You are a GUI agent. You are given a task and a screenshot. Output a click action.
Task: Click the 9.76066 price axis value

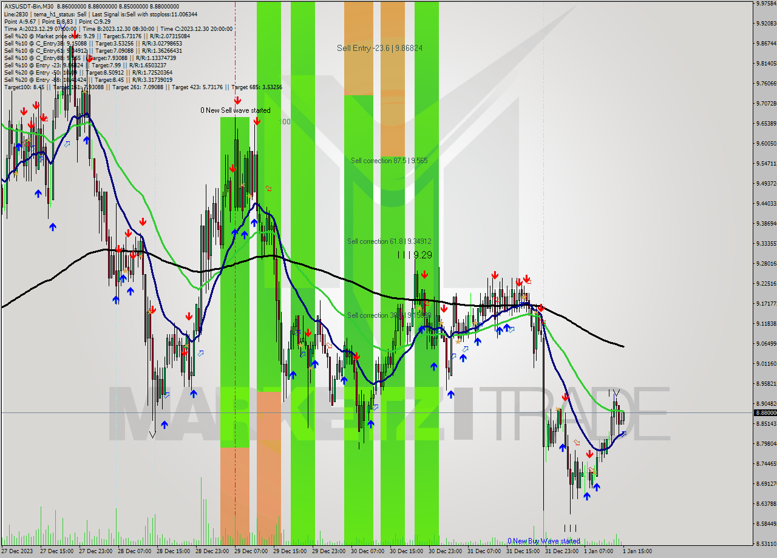tap(766, 83)
